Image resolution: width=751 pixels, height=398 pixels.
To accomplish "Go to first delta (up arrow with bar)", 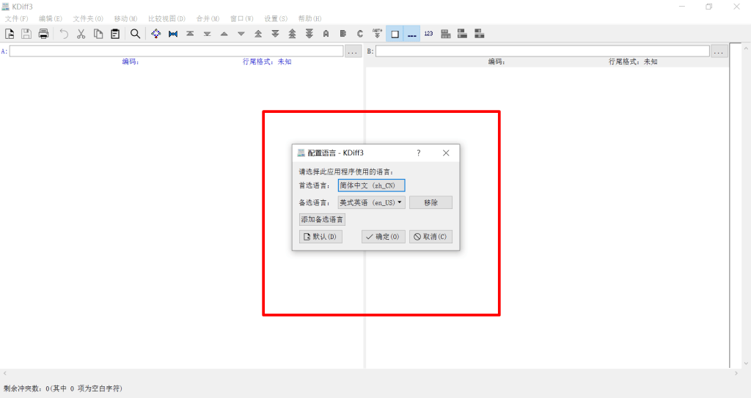I will (190, 34).
